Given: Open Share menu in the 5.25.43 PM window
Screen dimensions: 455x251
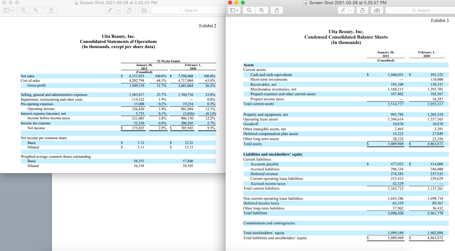Looking at the screenshot, I should [x=51, y=10].
